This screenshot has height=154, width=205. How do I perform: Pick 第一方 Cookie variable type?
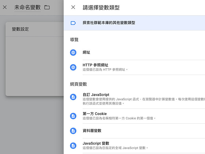pyautogui.click(x=134, y=116)
